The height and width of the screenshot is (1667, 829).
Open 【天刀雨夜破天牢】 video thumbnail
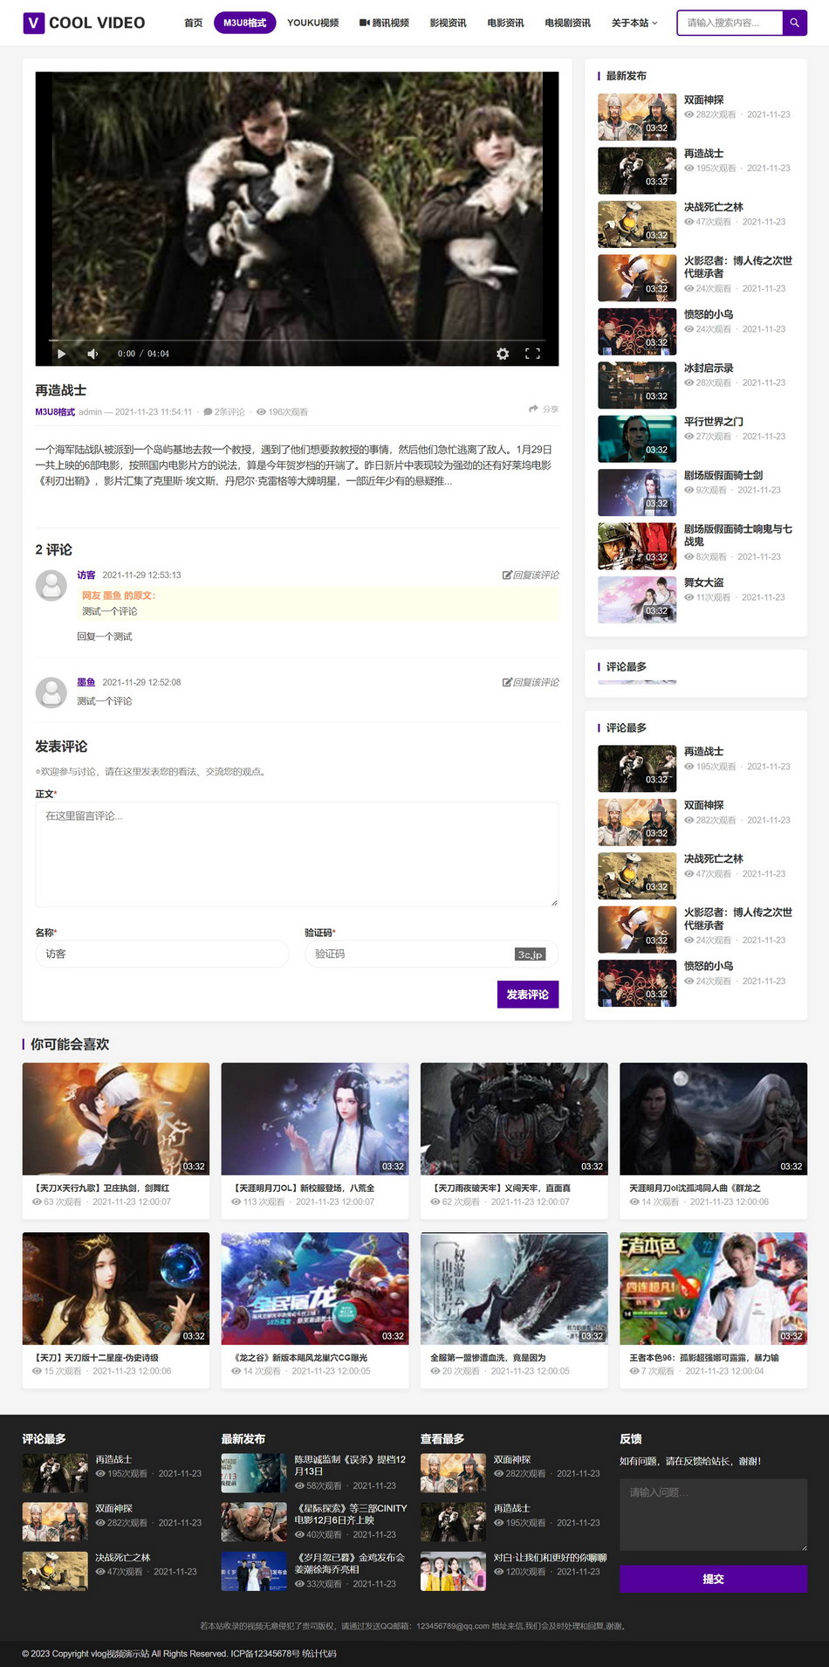pyautogui.click(x=514, y=1119)
